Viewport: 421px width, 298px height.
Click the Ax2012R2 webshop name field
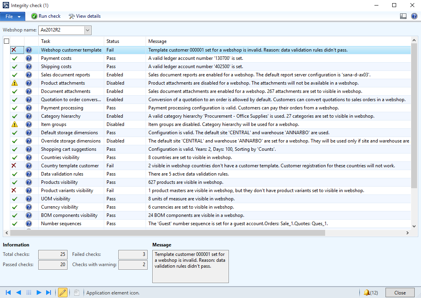pos(62,30)
